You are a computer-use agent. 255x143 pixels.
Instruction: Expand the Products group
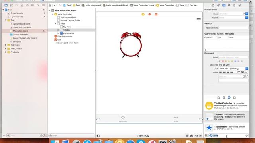point(6,52)
